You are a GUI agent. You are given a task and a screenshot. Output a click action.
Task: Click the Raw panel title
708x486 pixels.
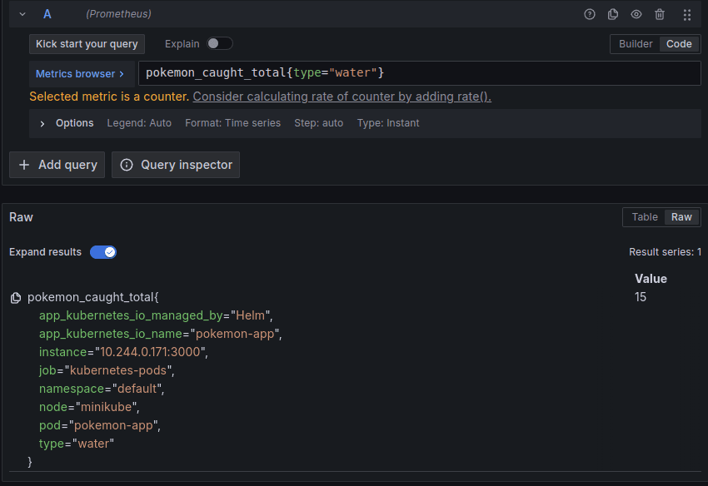tap(21, 217)
